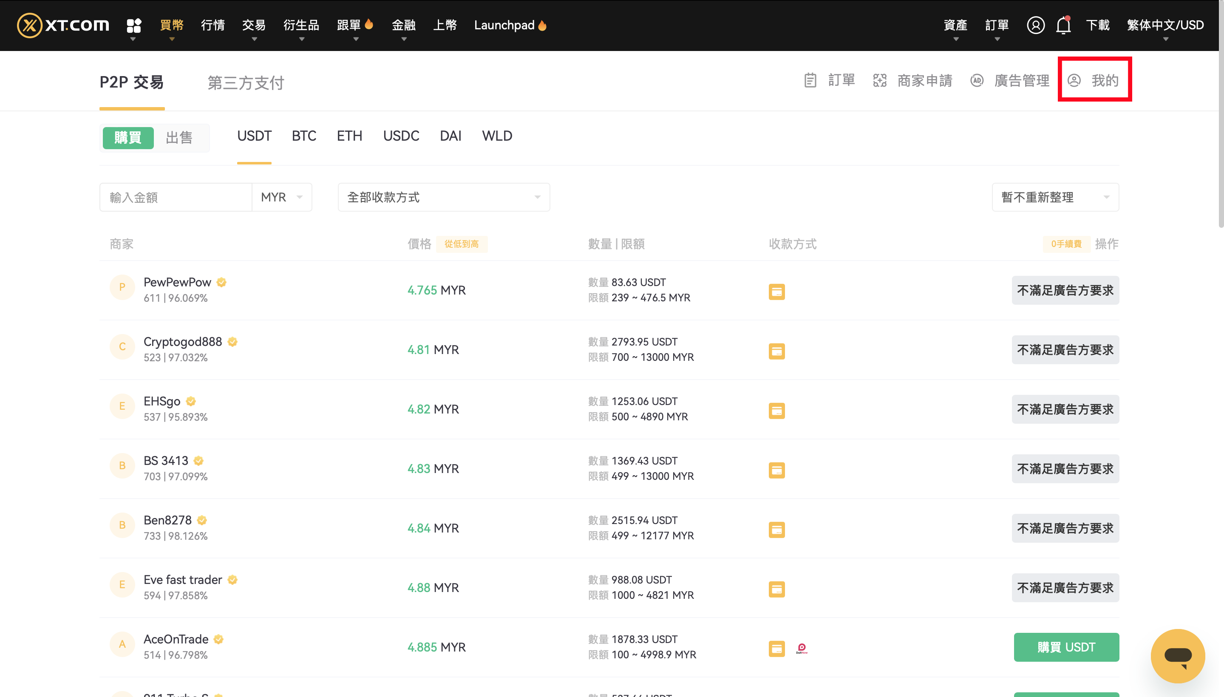1224x697 pixels.
Task: Select the WLD coin tab
Action: pos(497,136)
